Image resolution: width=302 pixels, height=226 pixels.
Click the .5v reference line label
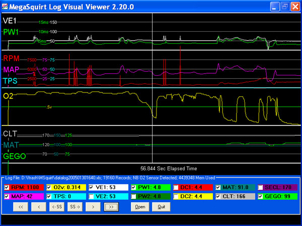click(x=49, y=107)
